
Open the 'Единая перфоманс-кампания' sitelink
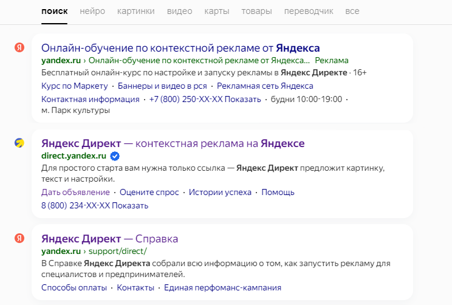pyautogui.click(x=222, y=288)
